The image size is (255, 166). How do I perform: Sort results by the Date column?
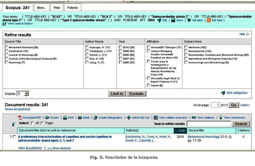179,131
